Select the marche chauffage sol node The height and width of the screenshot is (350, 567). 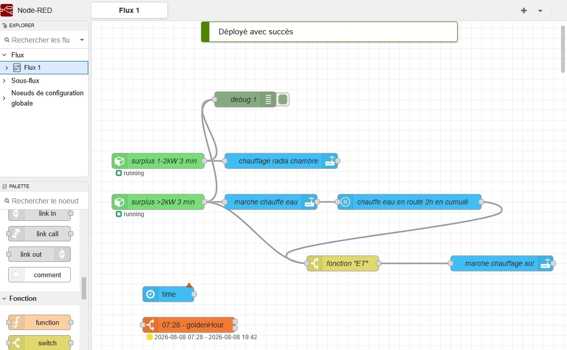501,263
